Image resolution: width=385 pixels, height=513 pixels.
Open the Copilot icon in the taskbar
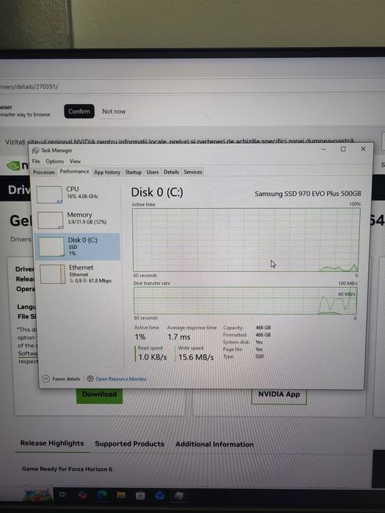coord(82,495)
